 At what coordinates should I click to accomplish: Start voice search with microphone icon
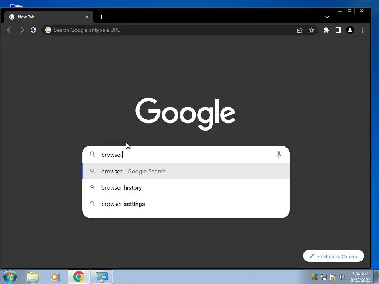tap(279, 154)
